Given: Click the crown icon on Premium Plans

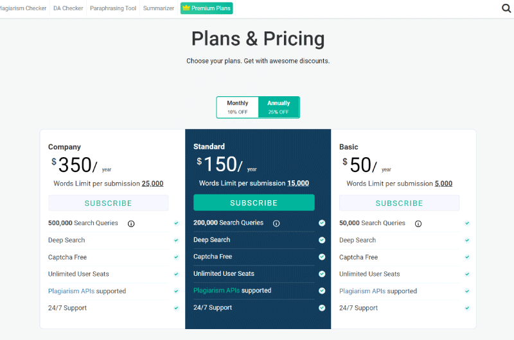Looking at the screenshot, I should pos(186,8).
